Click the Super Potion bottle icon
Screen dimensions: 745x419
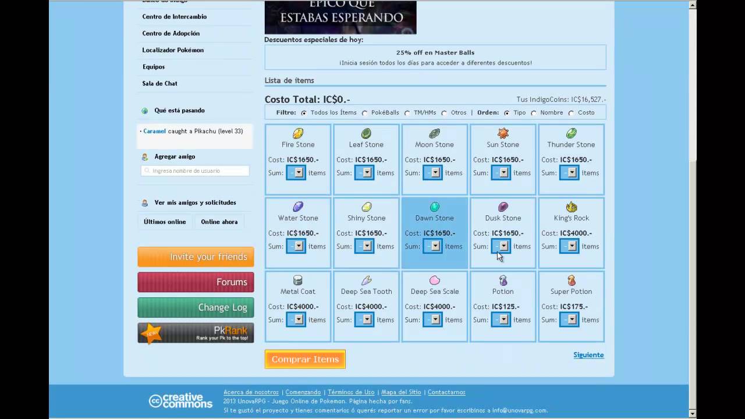coord(571,280)
